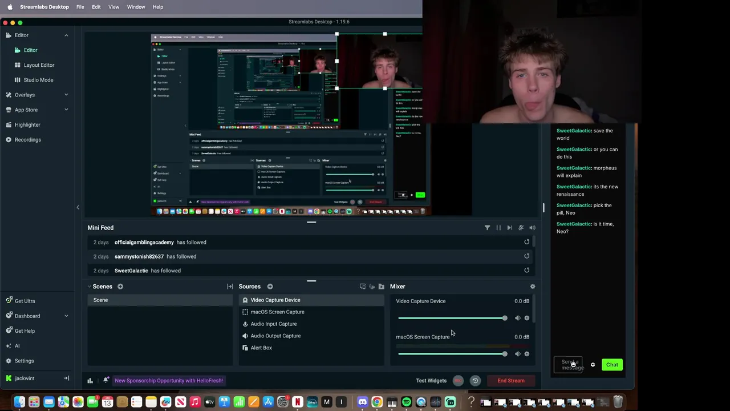Click the Mini Feed filter icon
Image resolution: width=730 pixels, height=411 pixels.
(x=487, y=228)
